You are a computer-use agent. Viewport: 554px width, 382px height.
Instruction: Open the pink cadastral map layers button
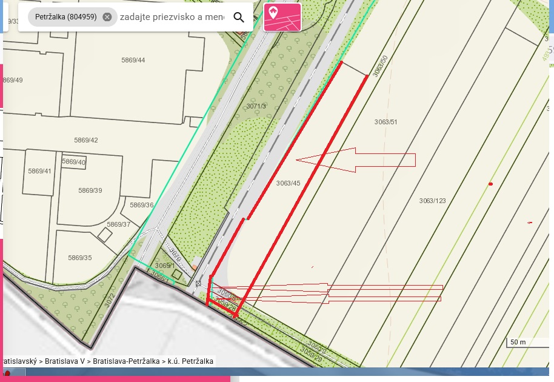282,17
